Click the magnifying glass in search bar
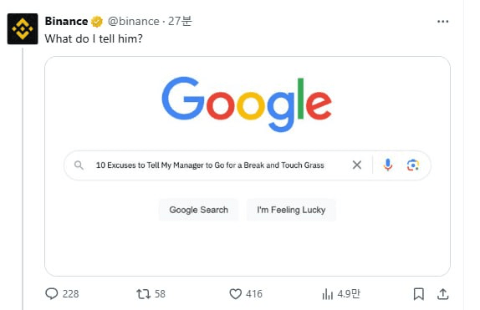Image resolution: width=480 pixels, height=310 pixels. click(x=79, y=165)
